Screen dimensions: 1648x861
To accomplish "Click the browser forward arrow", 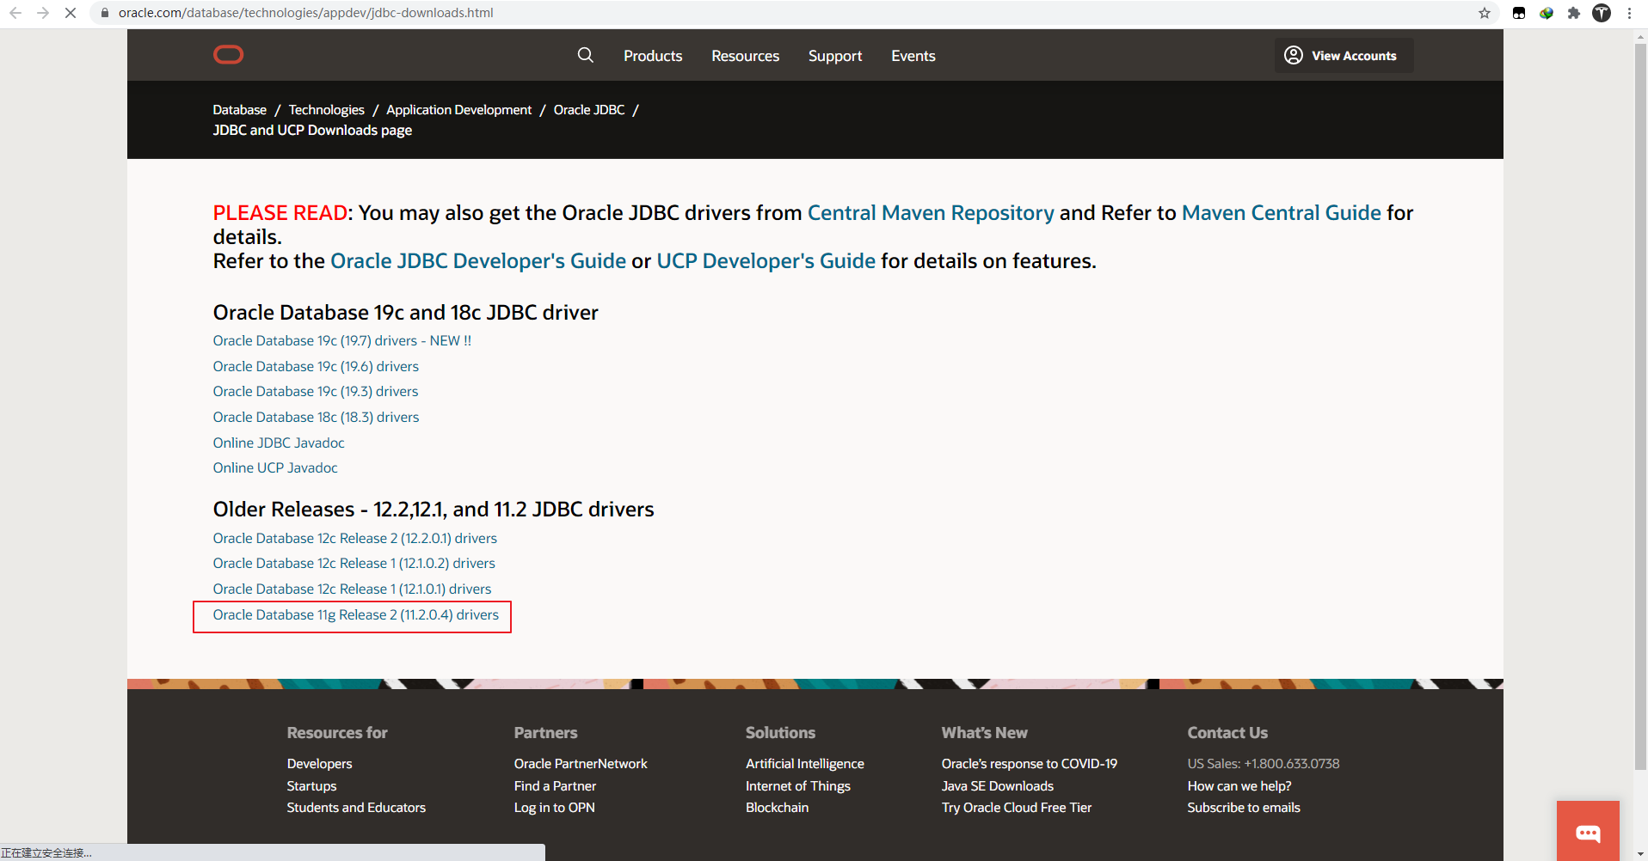I will pos(43,13).
